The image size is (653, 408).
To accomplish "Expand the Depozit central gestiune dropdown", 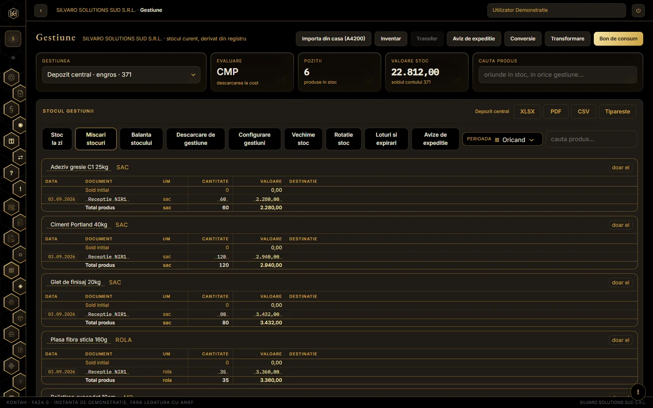I will [121, 75].
